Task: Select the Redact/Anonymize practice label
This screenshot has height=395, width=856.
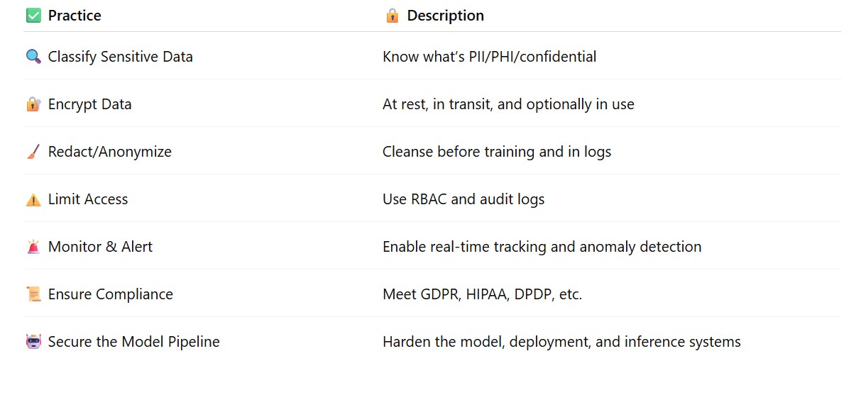Action: point(110,152)
